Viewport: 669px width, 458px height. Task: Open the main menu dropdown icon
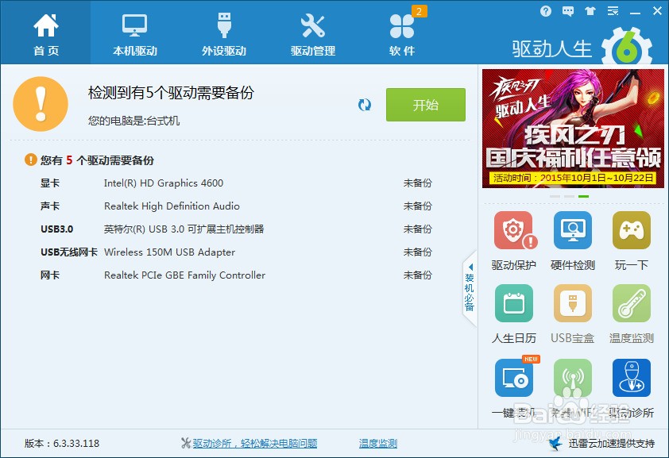point(613,11)
